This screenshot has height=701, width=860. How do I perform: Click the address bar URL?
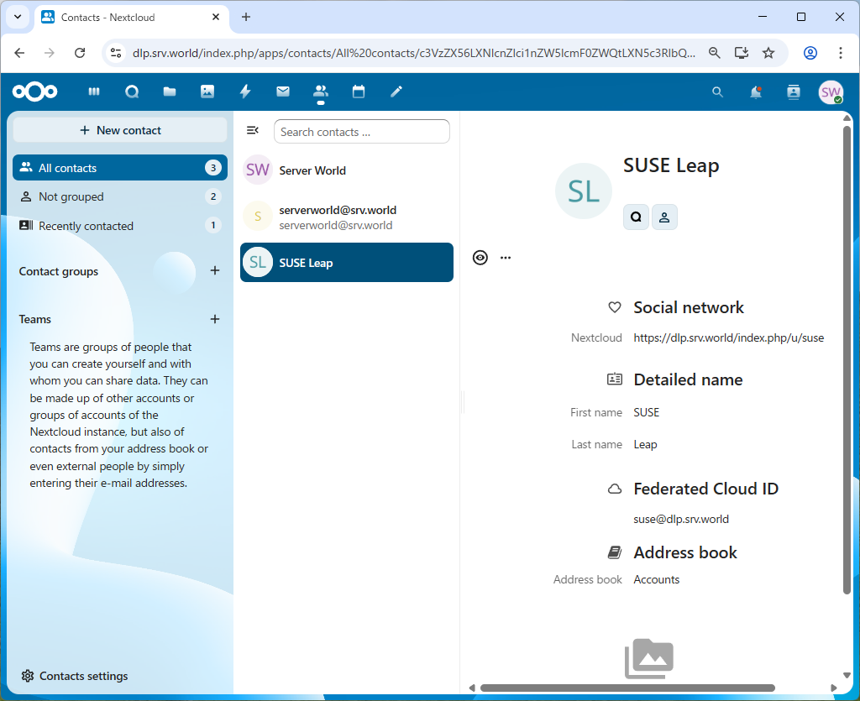point(414,53)
